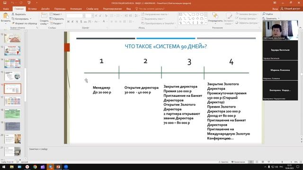Switch to PowerPoint in the taskbar

click(58, 167)
